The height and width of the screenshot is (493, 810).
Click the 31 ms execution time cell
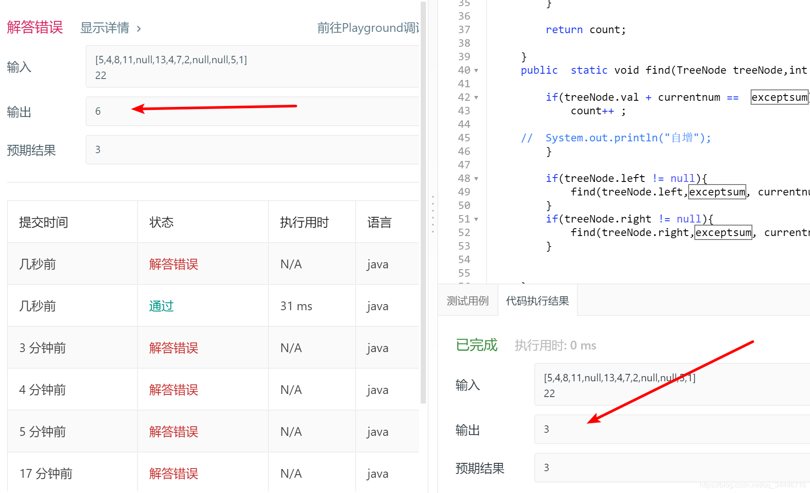tap(296, 306)
